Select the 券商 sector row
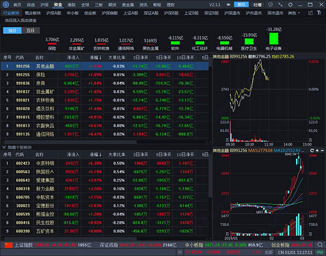The width and height of the screenshot is (326, 256). point(105,83)
